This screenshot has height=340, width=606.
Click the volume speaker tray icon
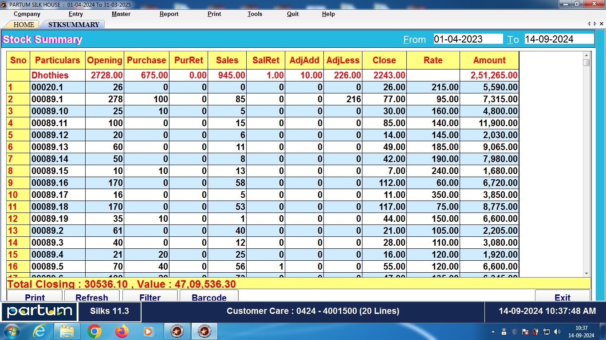pos(557,332)
